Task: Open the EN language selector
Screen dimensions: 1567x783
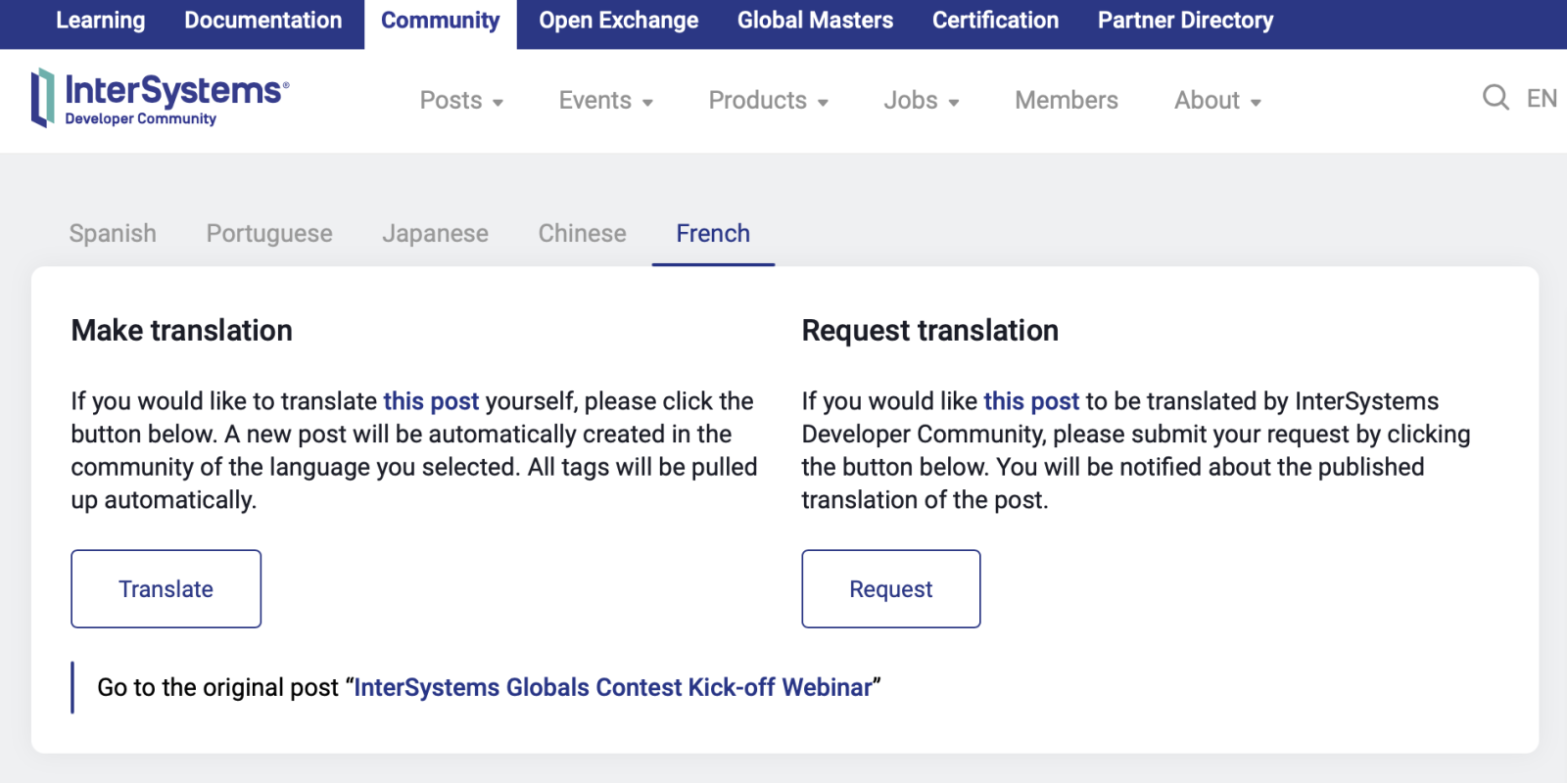Action: click(1542, 99)
